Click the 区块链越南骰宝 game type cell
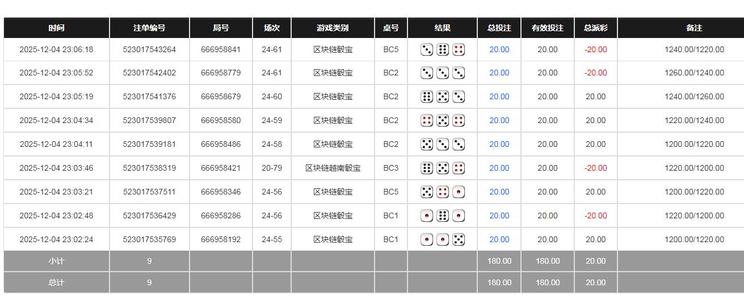Image resolution: width=744 pixels, height=296 pixels. [333, 168]
